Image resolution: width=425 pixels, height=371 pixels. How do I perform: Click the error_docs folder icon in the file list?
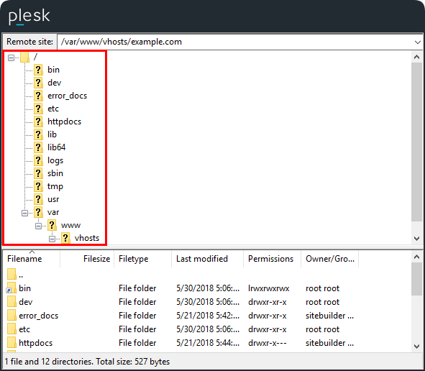click(12, 315)
